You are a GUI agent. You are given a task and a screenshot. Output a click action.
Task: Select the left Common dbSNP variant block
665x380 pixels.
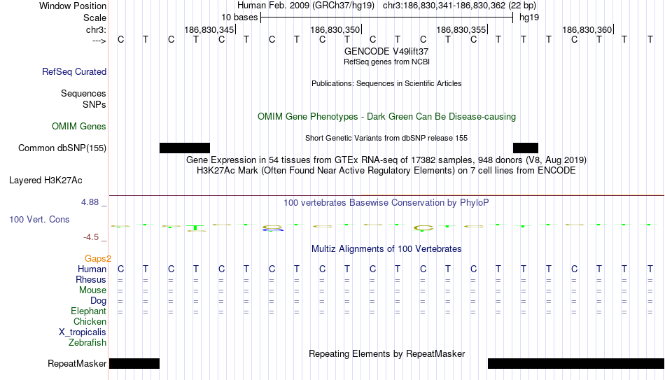tap(185, 148)
